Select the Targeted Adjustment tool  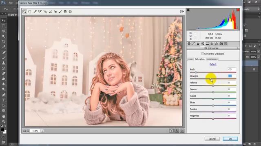[45, 12]
